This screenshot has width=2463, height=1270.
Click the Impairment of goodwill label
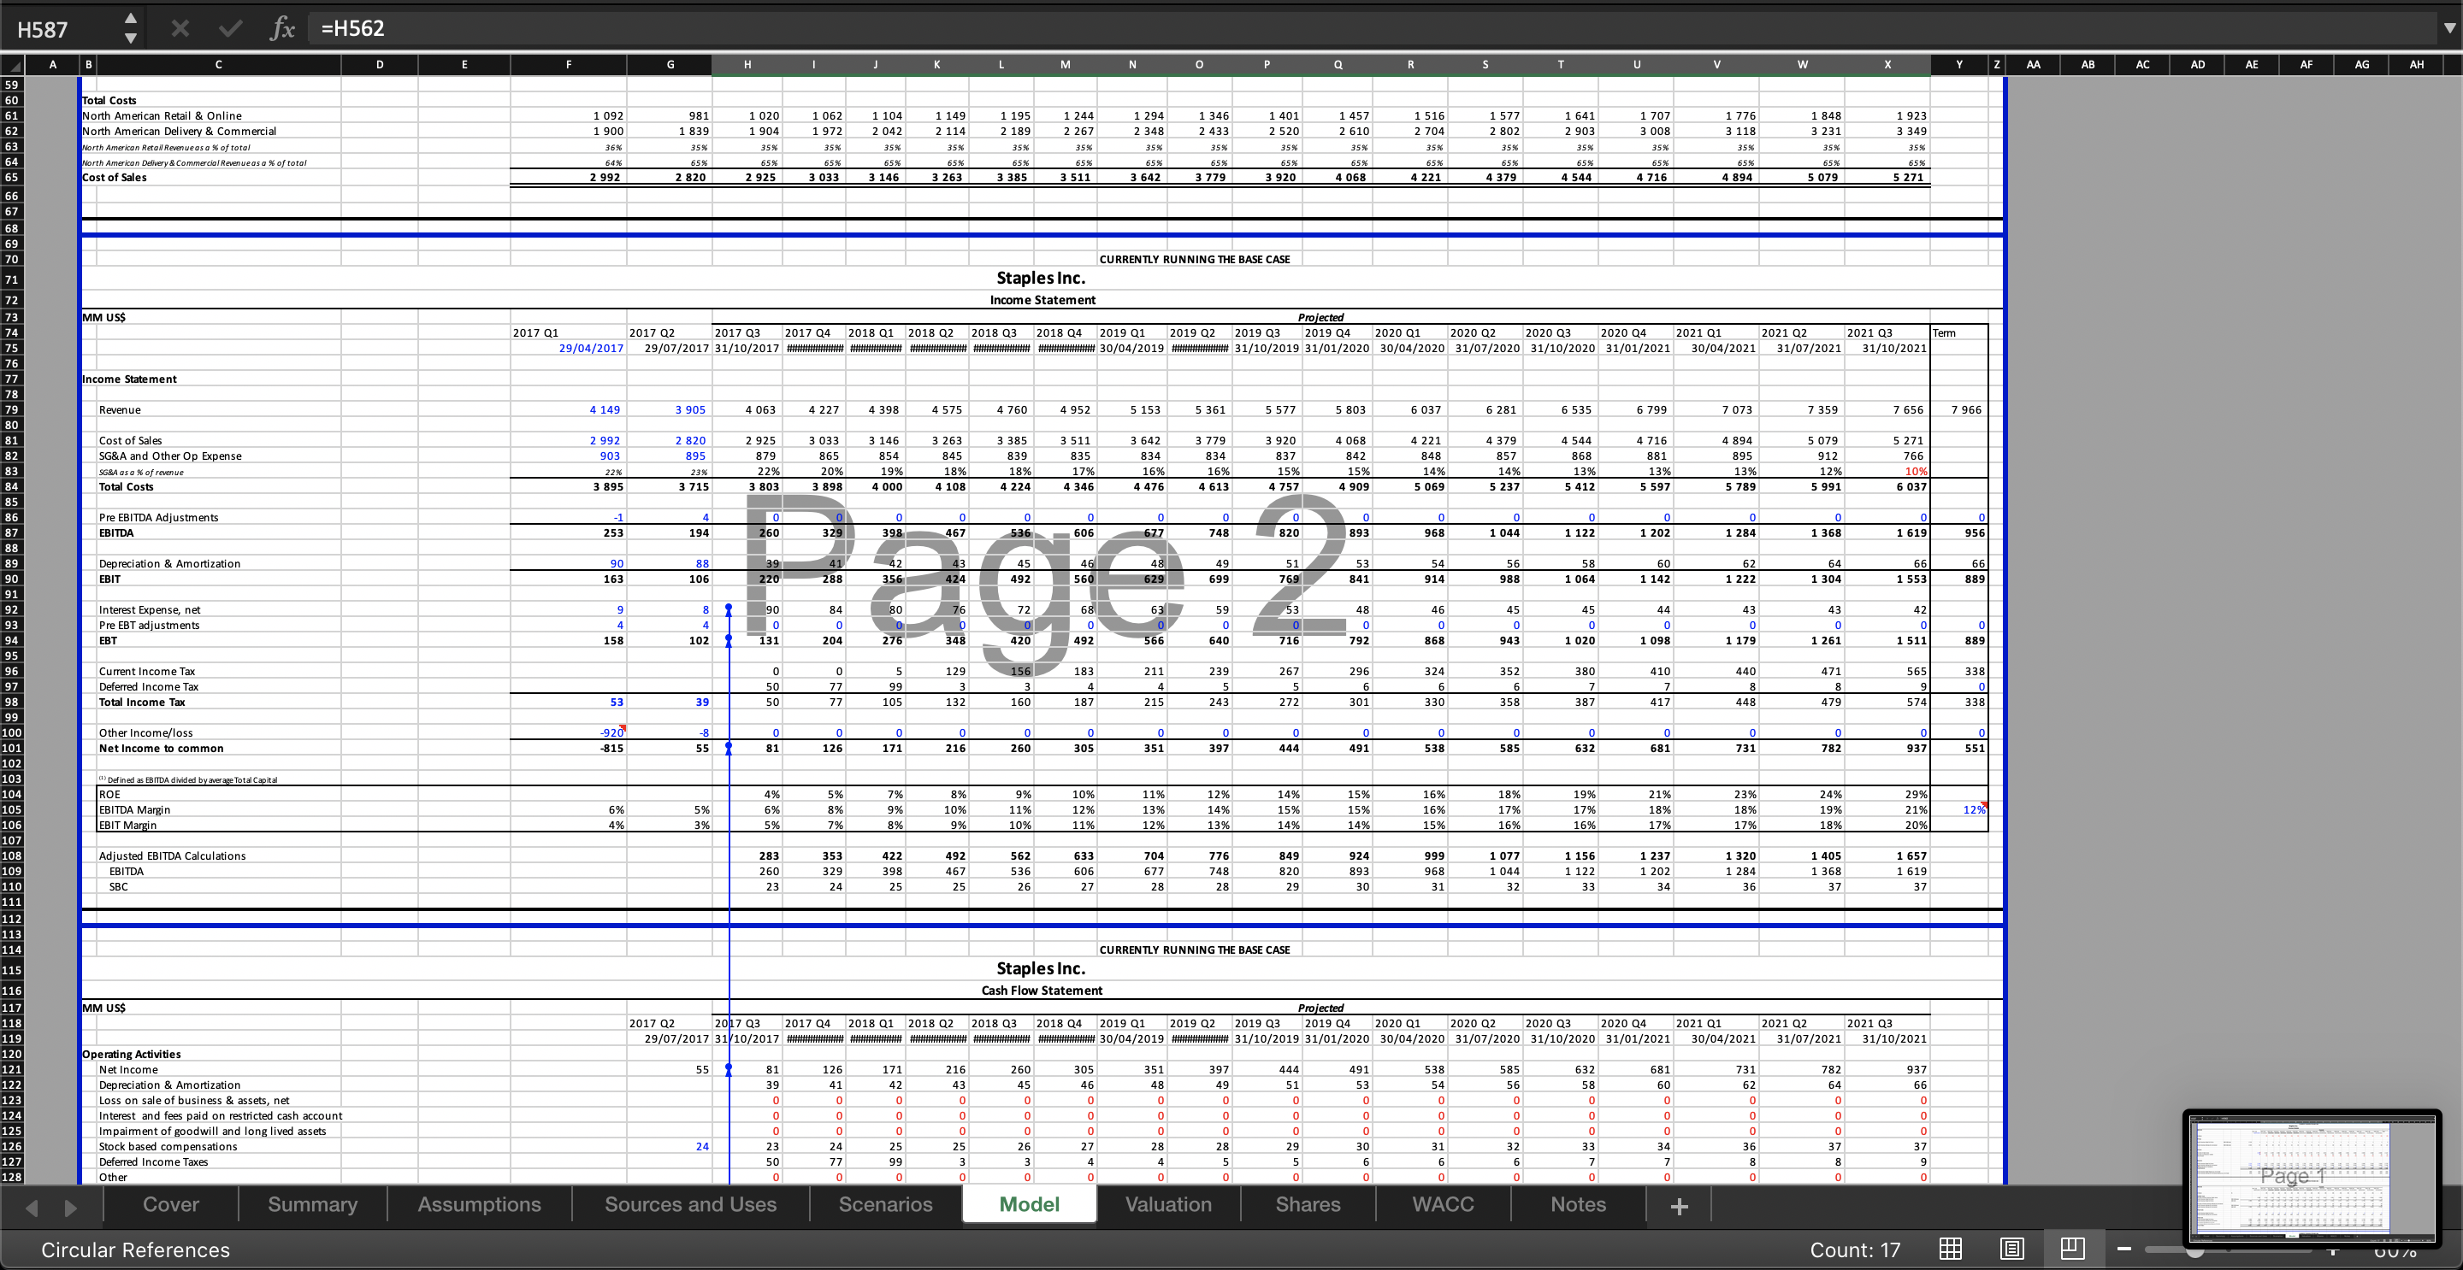(x=212, y=1132)
